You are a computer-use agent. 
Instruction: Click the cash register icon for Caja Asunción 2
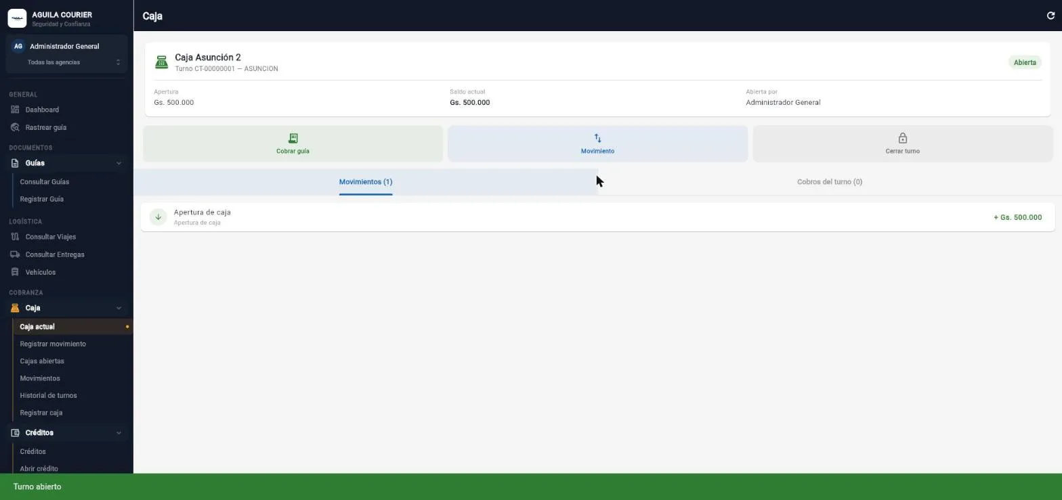point(161,62)
